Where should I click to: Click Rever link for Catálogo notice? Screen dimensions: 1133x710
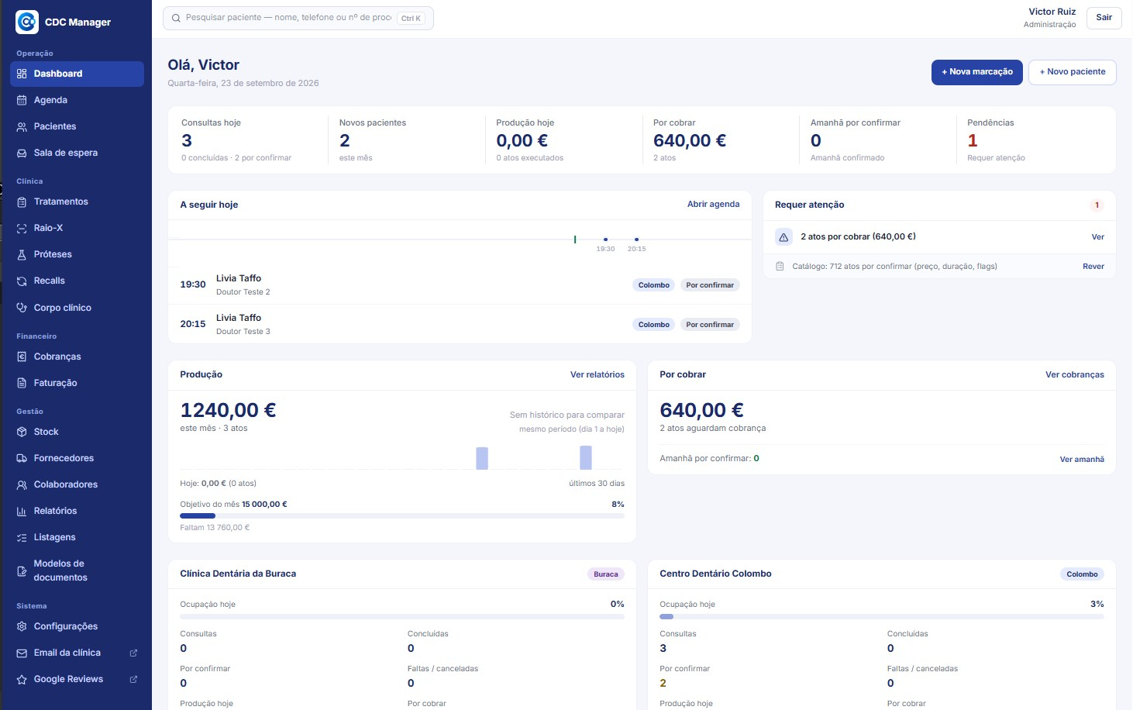pos(1093,267)
